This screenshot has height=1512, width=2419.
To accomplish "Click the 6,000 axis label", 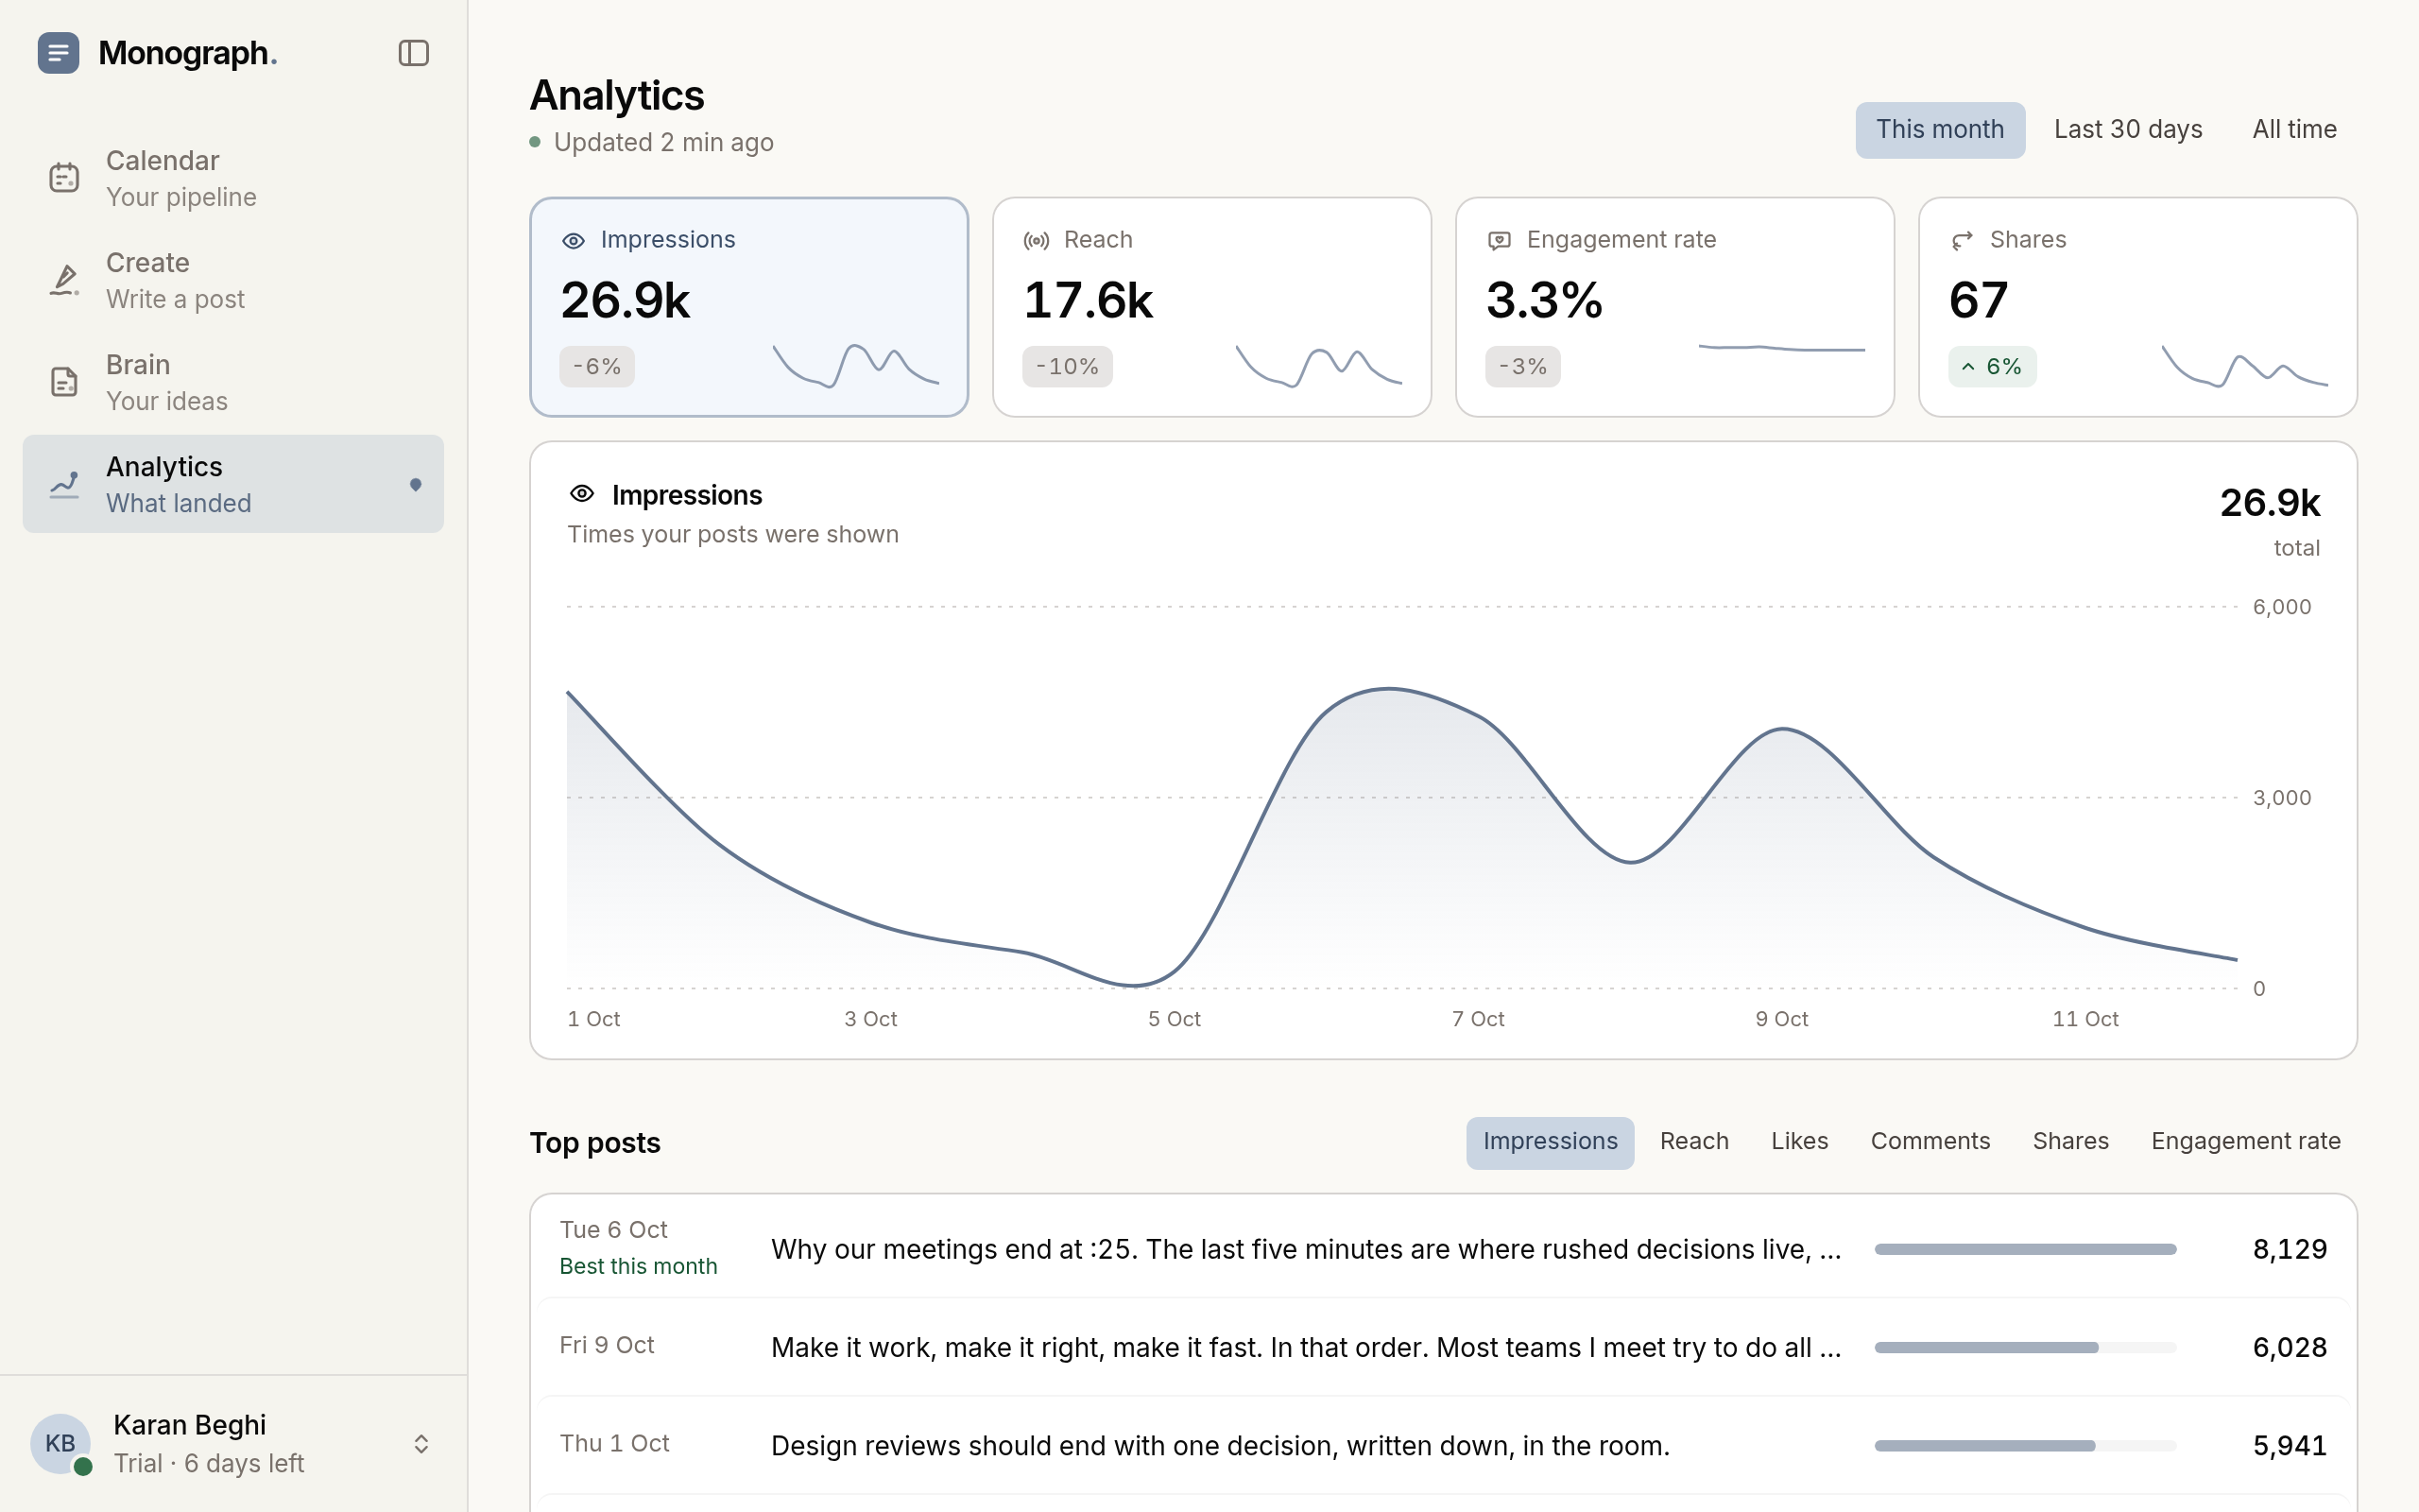I will point(2282,607).
